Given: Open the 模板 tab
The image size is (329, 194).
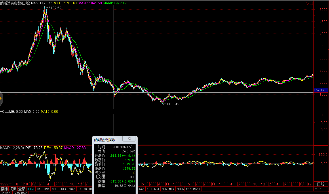Looking at the screenshot, I should (x=13, y=189).
